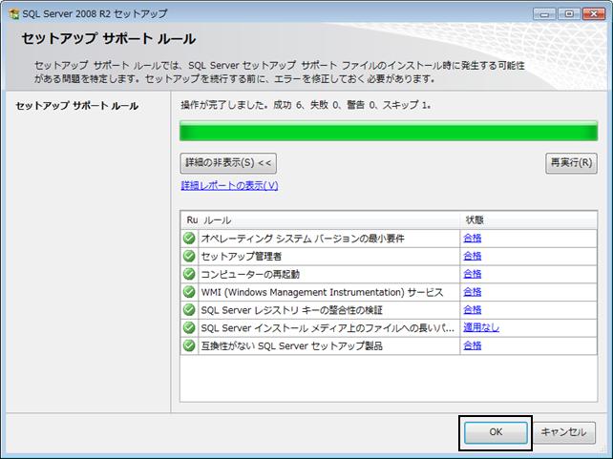
Task: Select row text コンピューターの再起動
Action: [250, 274]
